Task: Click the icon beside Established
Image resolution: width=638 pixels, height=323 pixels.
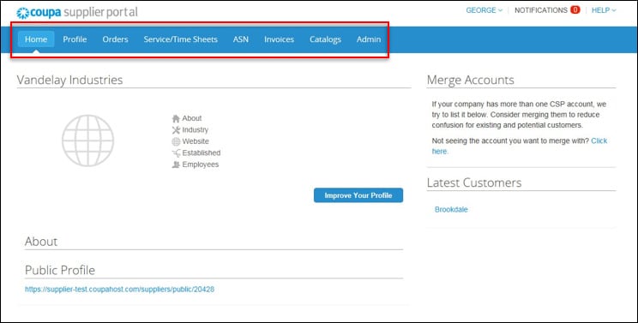Action: [176, 153]
